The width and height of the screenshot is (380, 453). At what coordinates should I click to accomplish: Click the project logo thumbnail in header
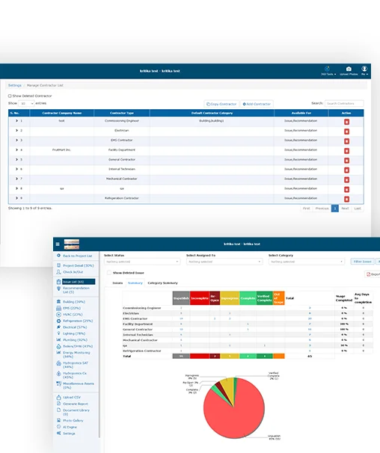[71, 244]
